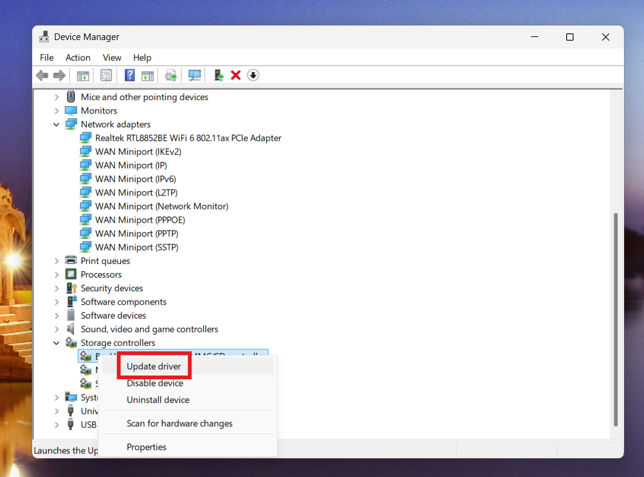Click the Back navigation arrow
The image size is (644, 477).
click(x=42, y=75)
